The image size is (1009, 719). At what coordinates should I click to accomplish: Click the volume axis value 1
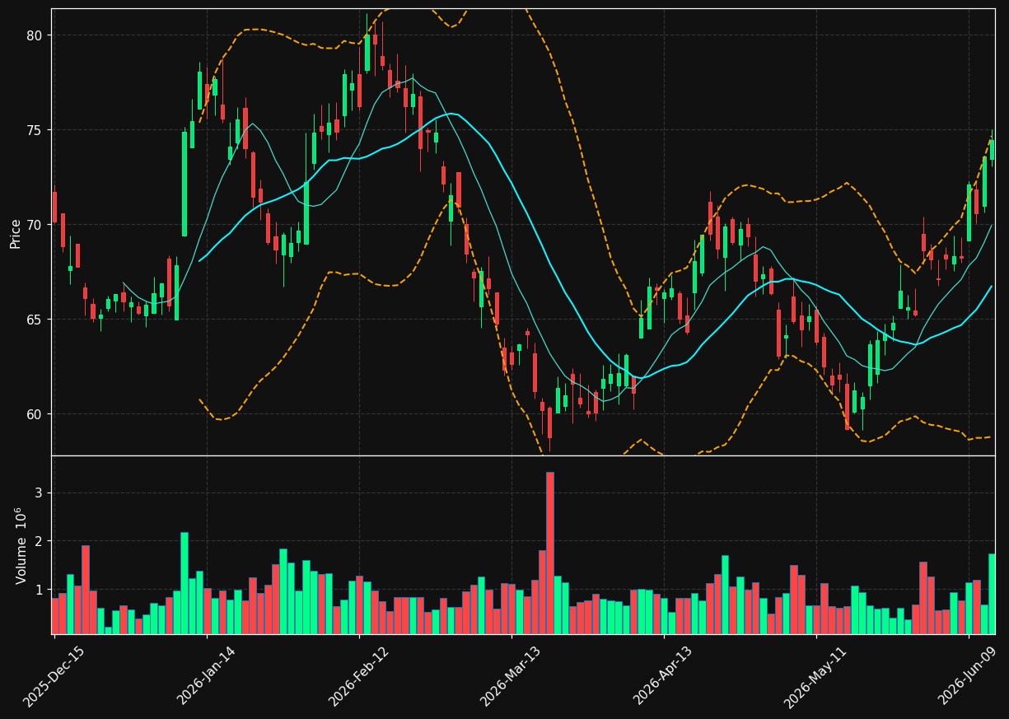click(38, 590)
